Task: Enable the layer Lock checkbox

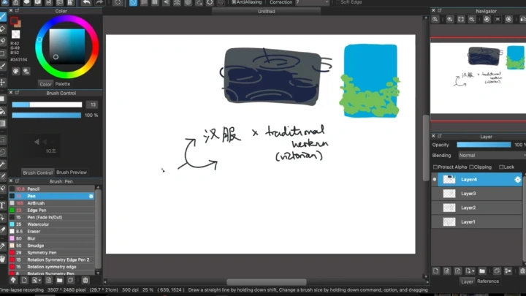Action: [x=501, y=167]
